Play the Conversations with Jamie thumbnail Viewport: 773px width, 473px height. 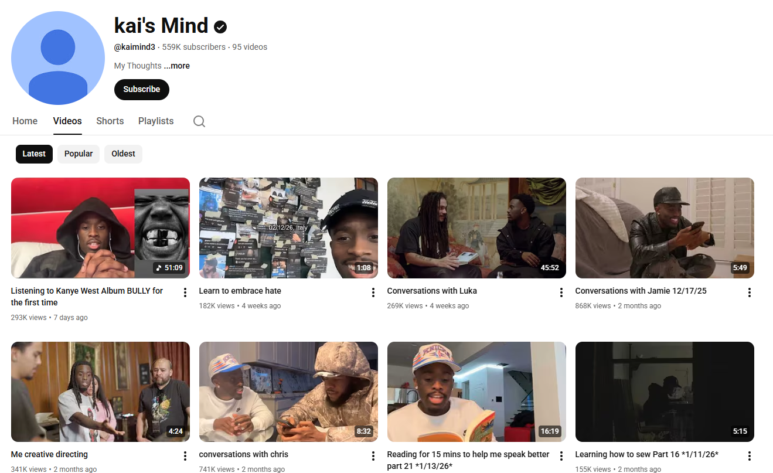pyautogui.click(x=665, y=228)
